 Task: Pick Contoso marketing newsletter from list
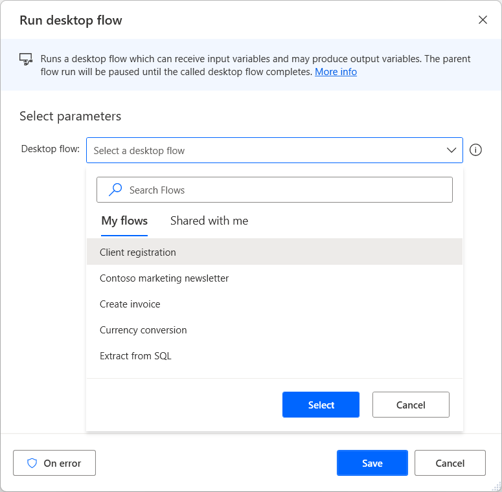pos(275,278)
